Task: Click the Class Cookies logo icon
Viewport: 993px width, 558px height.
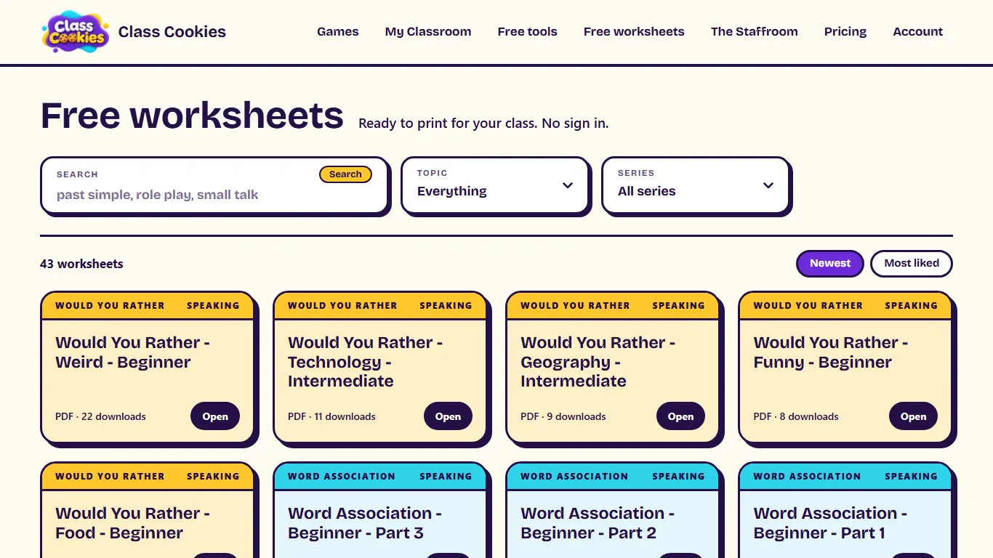Action: (76, 32)
